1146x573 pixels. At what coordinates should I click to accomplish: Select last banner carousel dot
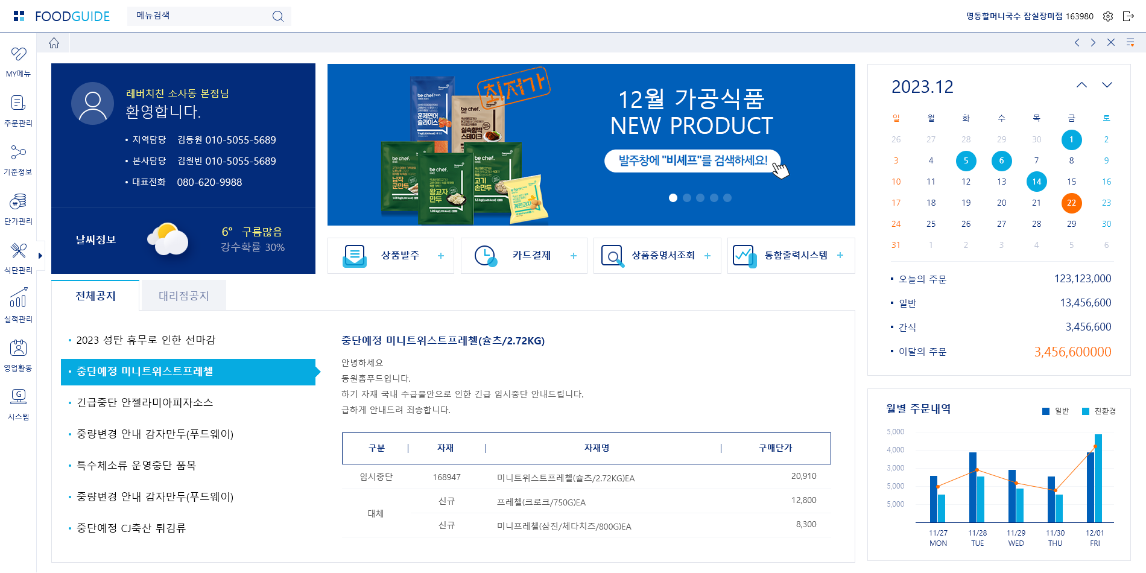pyautogui.click(x=727, y=198)
